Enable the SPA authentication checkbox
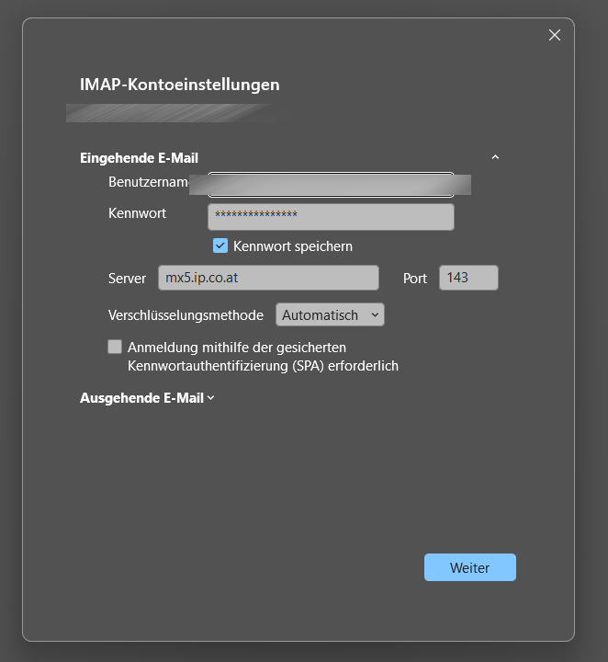This screenshot has height=662, width=608. click(x=115, y=348)
